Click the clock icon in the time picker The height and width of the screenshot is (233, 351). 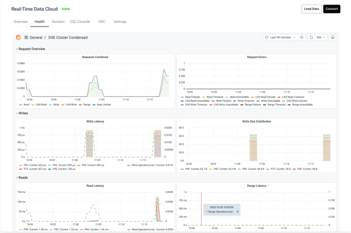(x=267, y=38)
